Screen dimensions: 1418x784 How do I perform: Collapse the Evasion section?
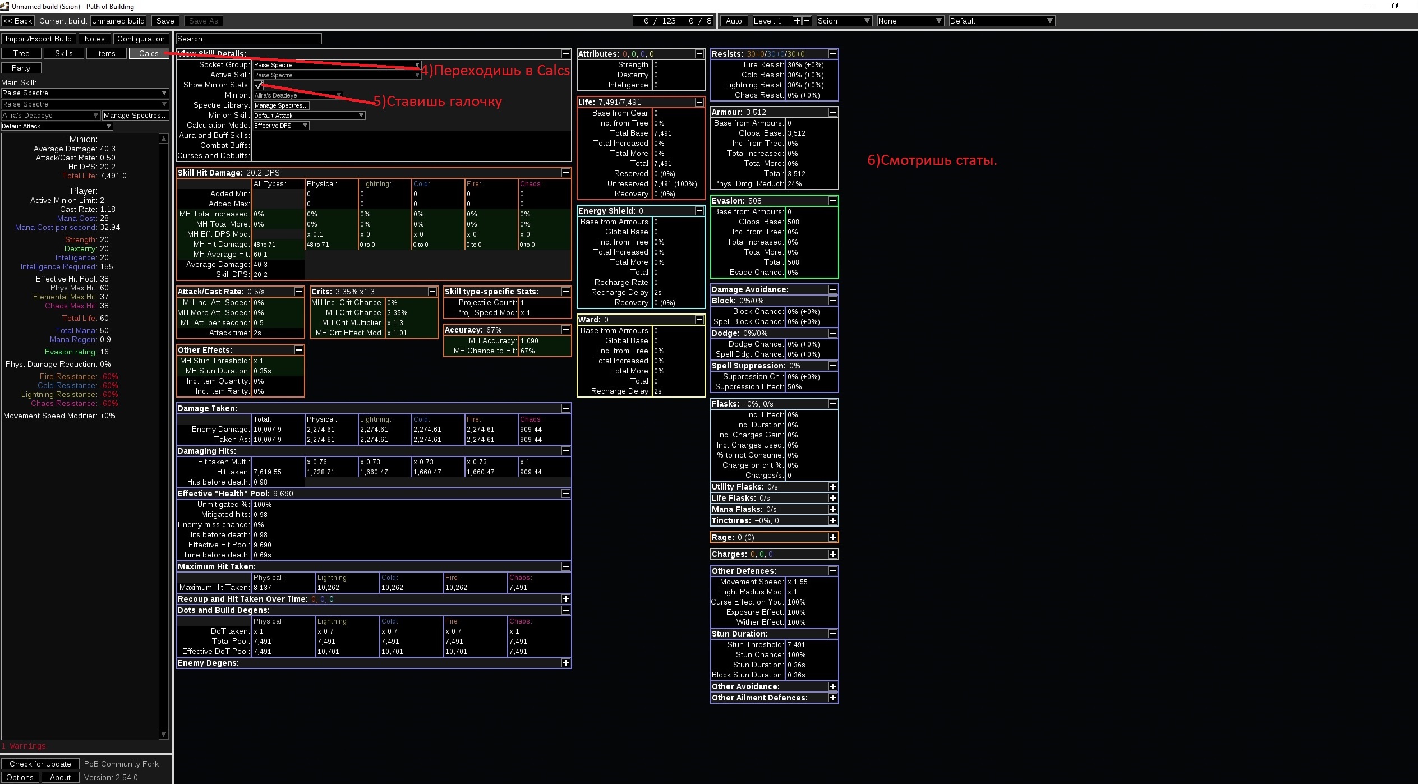point(832,201)
